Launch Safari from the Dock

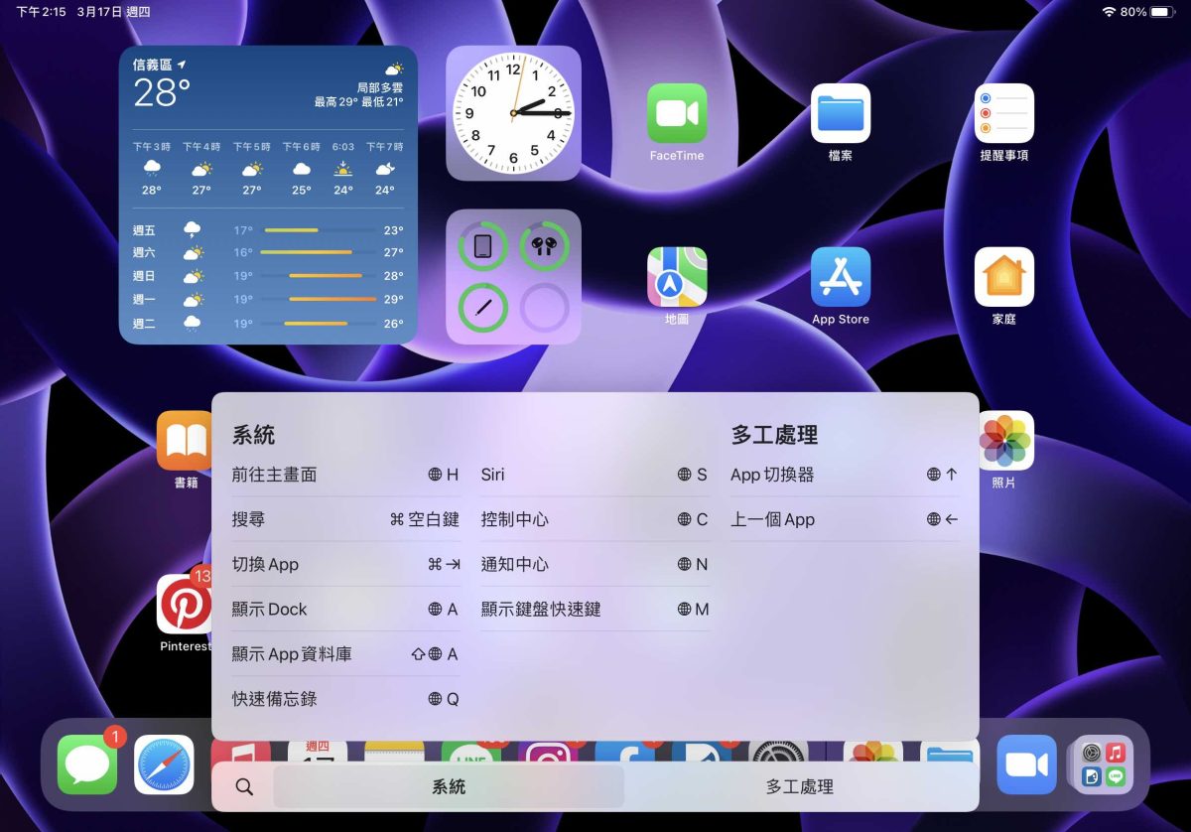point(164,764)
